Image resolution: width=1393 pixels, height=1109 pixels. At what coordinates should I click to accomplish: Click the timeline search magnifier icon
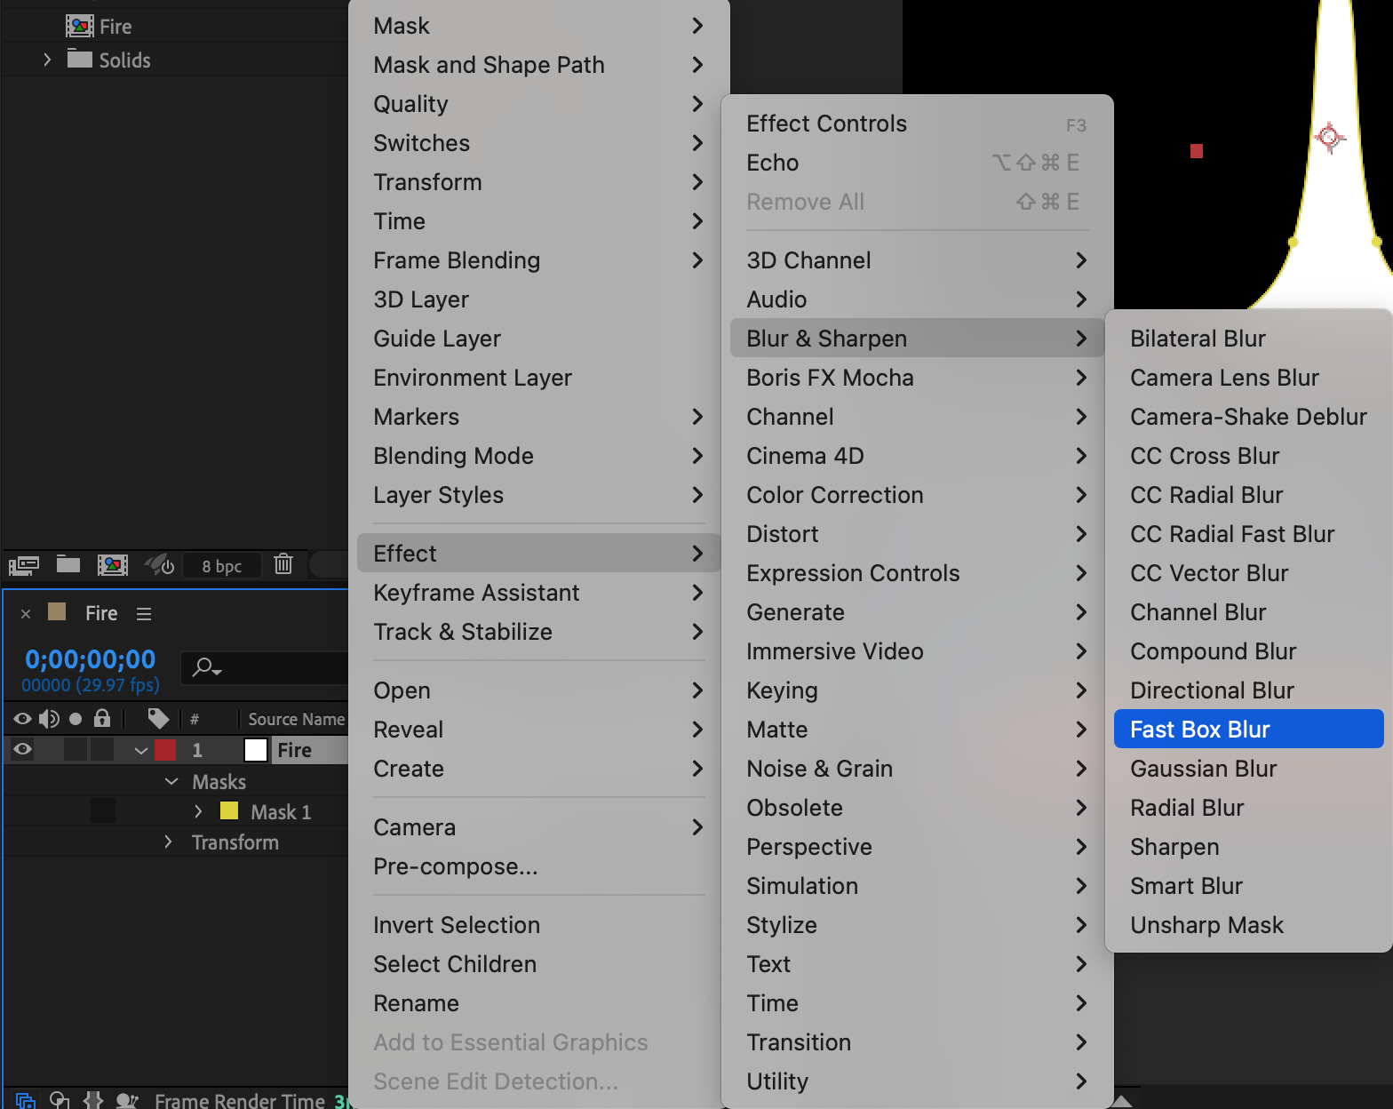(x=207, y=666)
